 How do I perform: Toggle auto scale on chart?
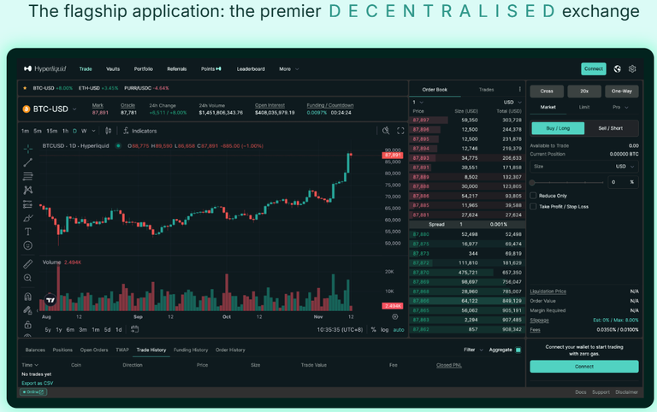coord(399,330)
